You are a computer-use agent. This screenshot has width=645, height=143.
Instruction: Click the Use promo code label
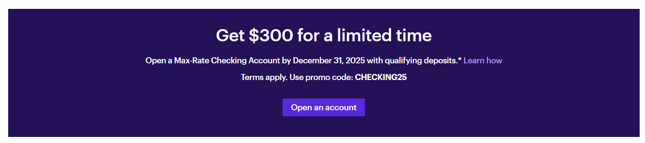point(321,78)
